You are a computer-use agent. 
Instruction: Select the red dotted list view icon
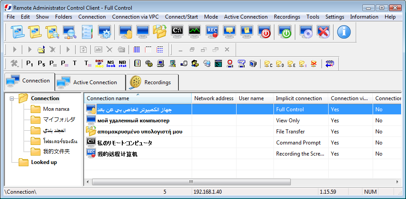(148, 49)
